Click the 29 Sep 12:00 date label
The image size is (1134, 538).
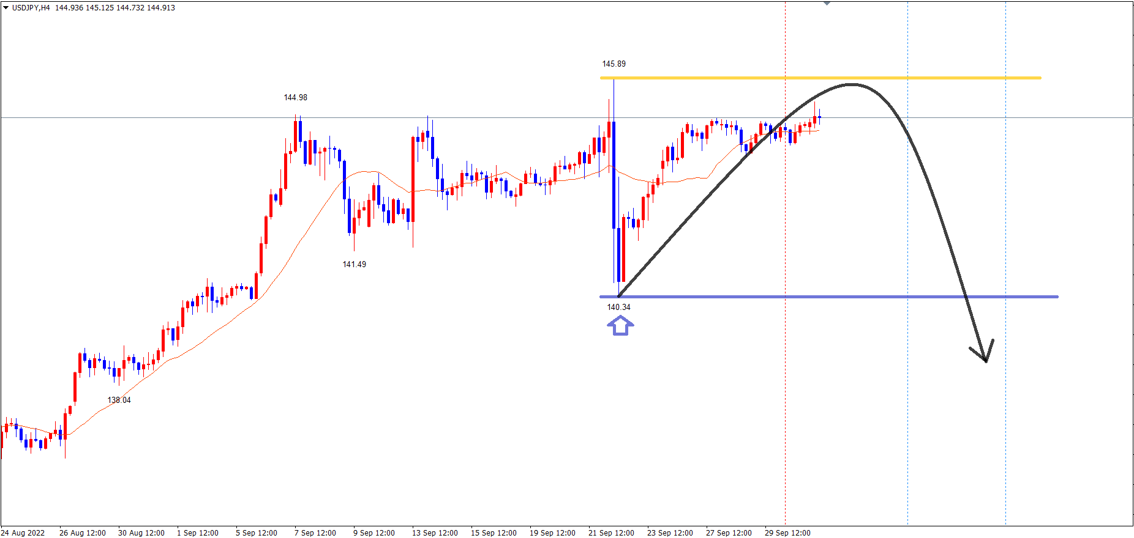[x=787, y=532]
